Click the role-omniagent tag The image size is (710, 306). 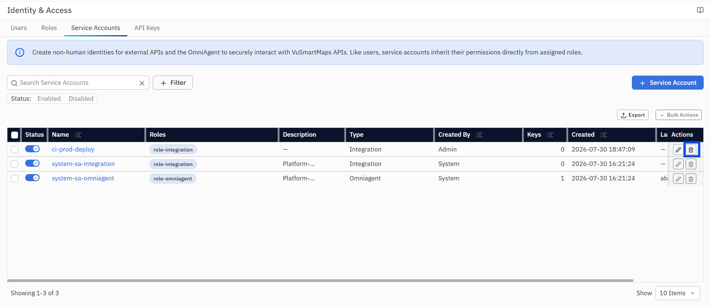pos(173,179)
